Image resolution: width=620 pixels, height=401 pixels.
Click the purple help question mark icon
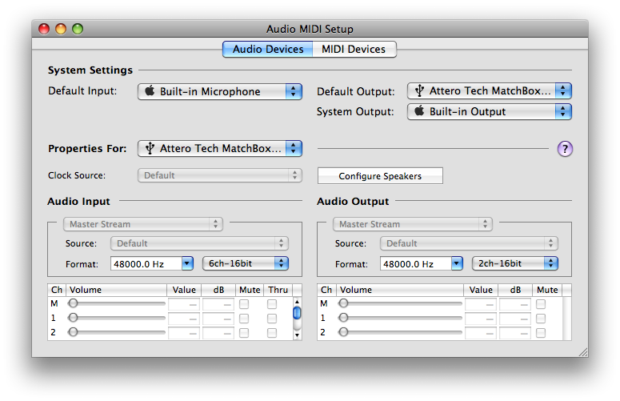coord(565,148)
